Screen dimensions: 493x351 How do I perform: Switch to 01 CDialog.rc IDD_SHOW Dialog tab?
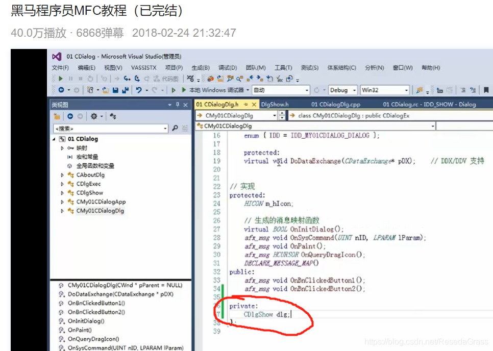click(429, 104)
